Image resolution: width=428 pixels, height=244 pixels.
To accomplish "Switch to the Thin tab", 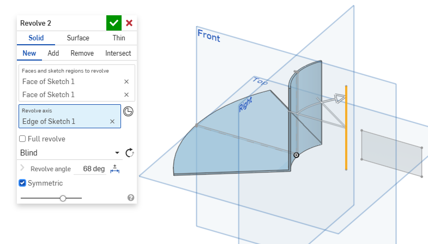I will click(x=118, y=38).
